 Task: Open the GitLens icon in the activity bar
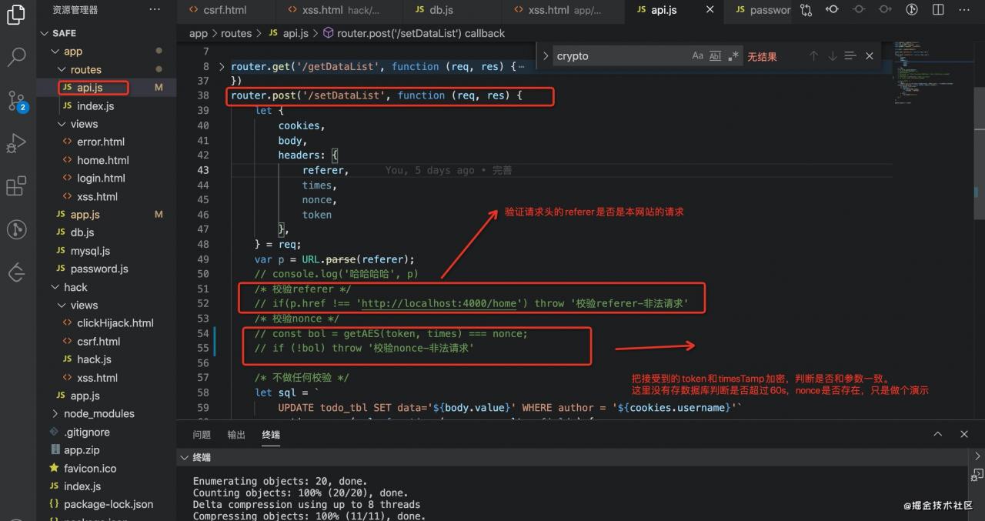tap(16, 229)
